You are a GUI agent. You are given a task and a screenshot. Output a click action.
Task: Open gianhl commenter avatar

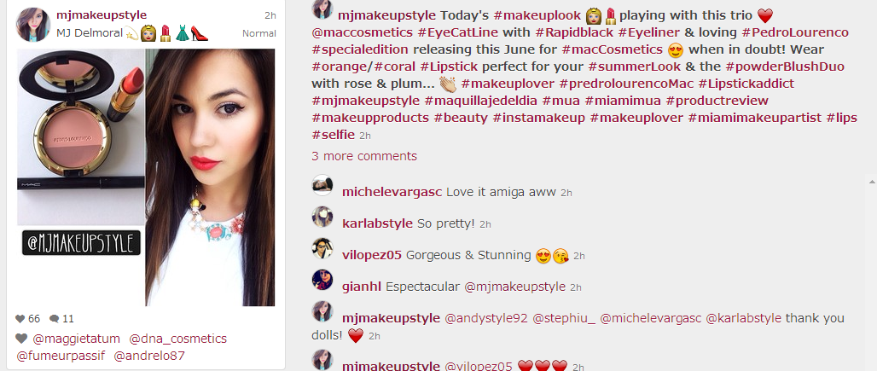[x=322, y=280]
